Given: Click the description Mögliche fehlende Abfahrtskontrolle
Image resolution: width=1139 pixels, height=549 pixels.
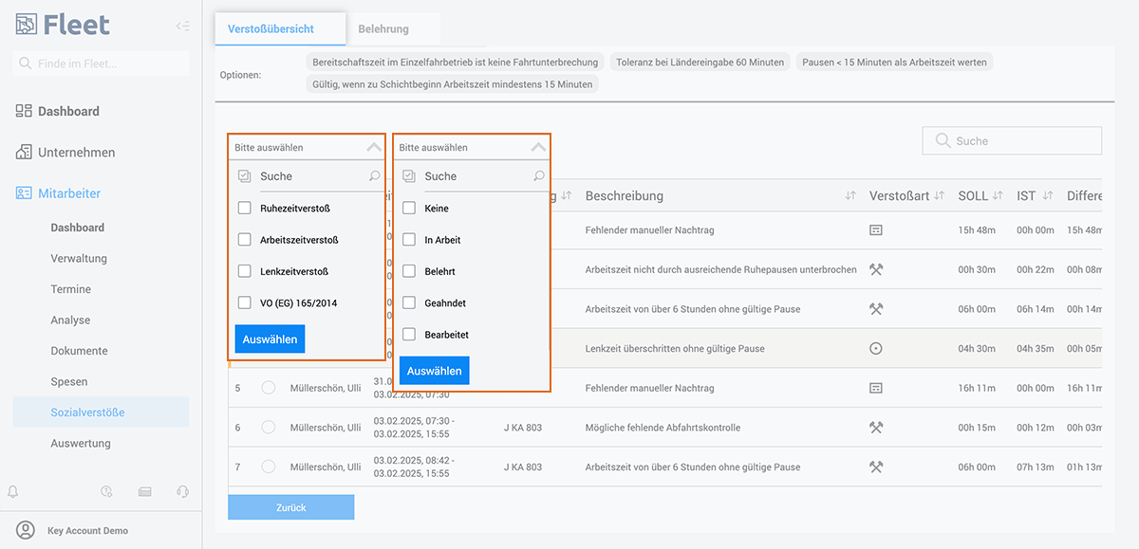Looking at the screenshot, I should tap(662, 428).
